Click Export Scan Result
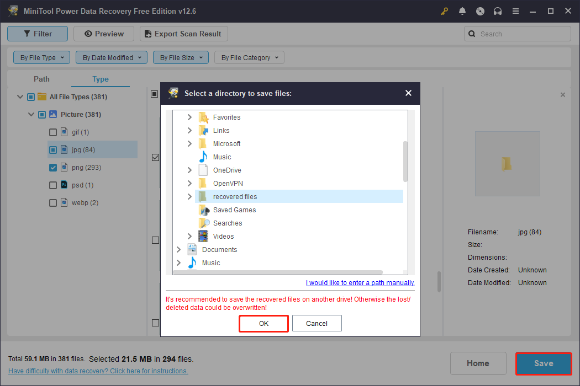The width and height of the screenshot is (580, 386). coord(183,34)
